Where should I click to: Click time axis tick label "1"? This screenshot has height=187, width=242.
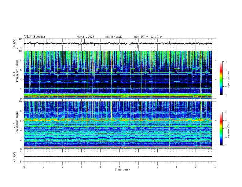(x=43, y=167)
